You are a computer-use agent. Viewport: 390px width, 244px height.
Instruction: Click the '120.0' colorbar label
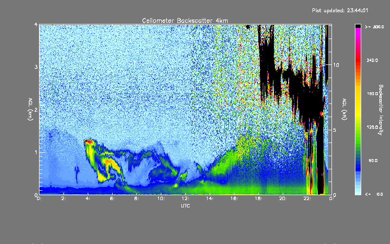click(x=372, y=127)
